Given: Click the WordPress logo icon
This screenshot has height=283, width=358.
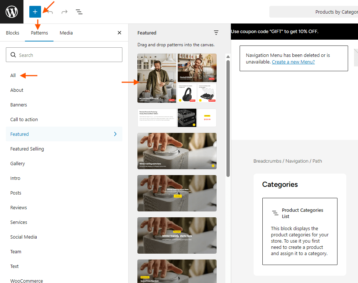Looking at the screenshot, I should click(12, 12).
